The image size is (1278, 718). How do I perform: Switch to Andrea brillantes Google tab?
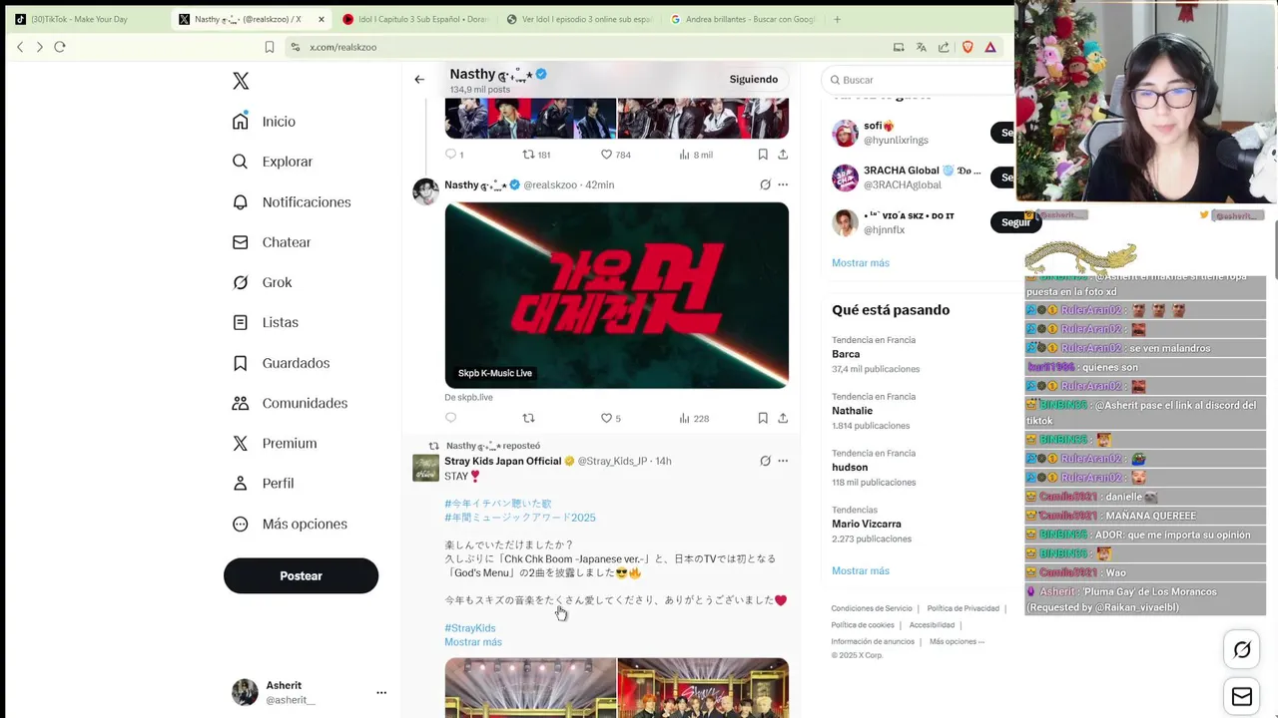tap(743, 19)
